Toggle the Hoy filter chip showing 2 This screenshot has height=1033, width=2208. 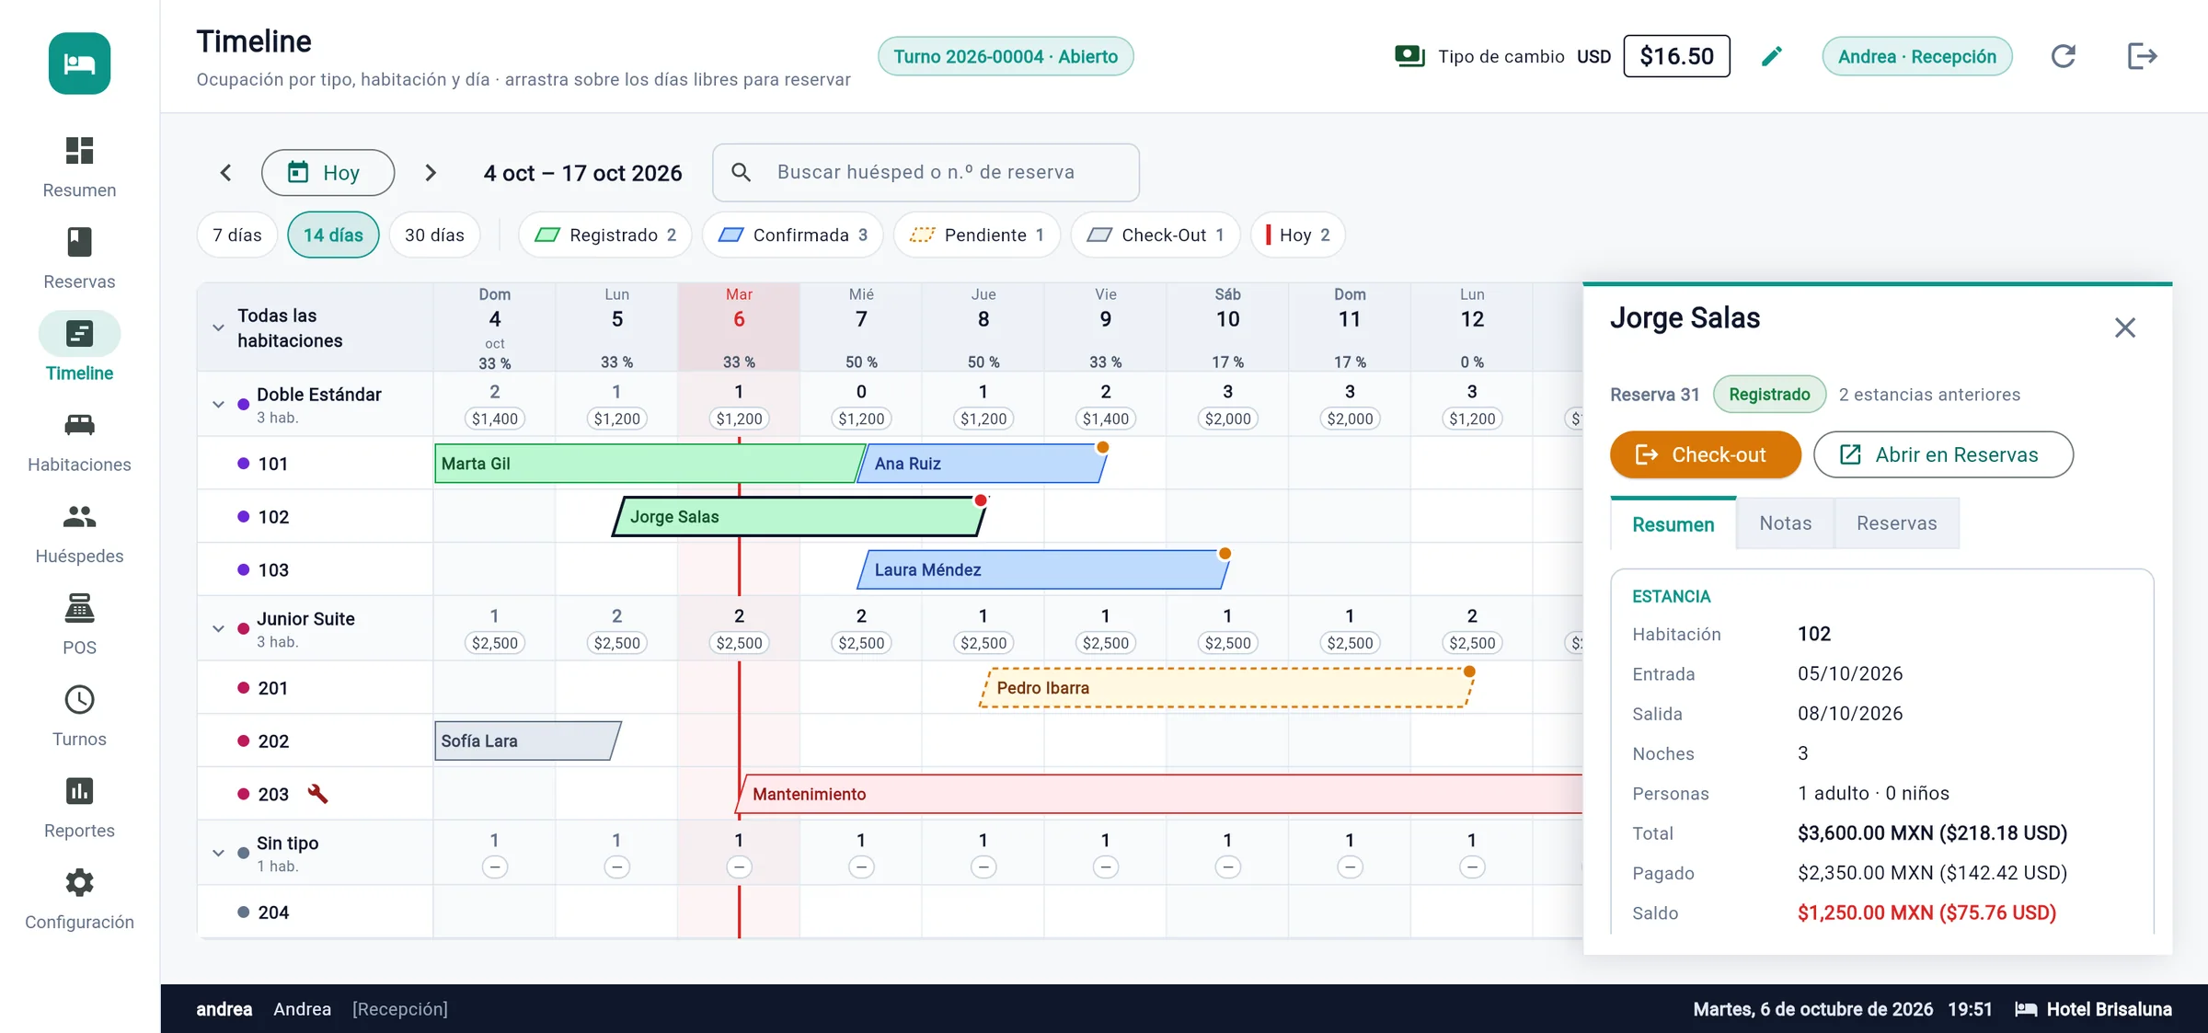(1297, 235)
